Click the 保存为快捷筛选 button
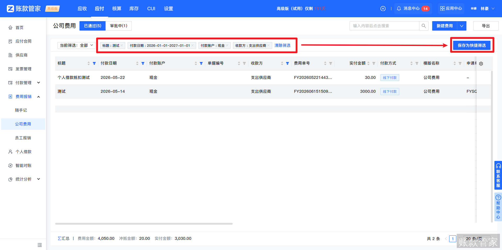This screenshot has width=502, height=250. [x=472, y=45]
